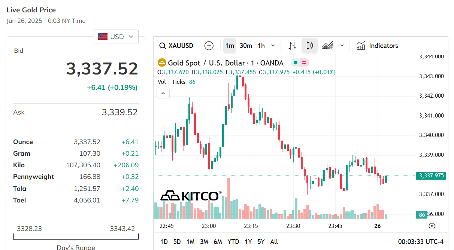Image resolution: width=454 pixels, height=250 pixels.
Task: Expand the timeframe interval dropdown
Action: (x=273, y=46)
